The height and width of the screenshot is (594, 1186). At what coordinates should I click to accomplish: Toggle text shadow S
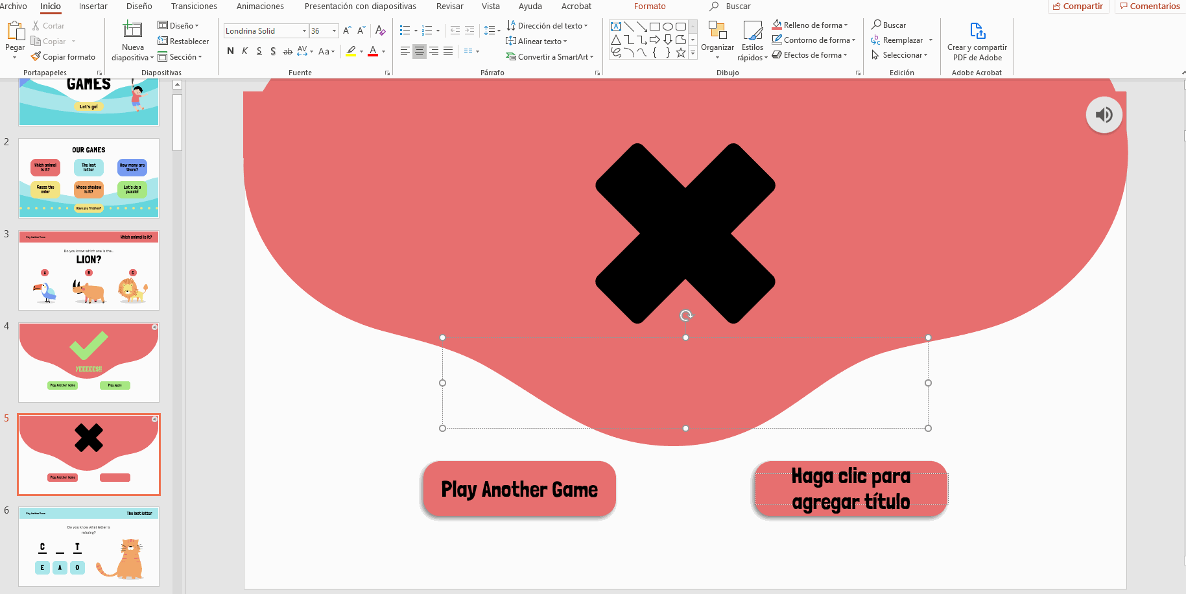(273, 51)
